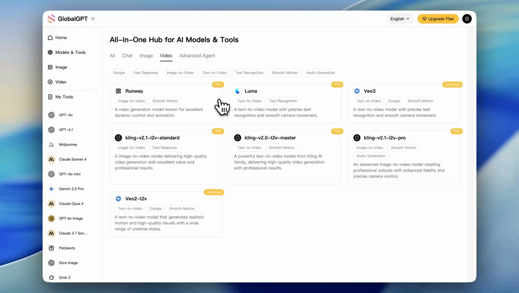
Task: Click the Perplexity icon
Action: 51,248
